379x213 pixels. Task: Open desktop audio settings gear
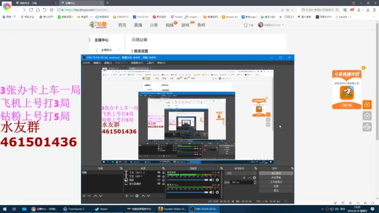click(217, 180)
